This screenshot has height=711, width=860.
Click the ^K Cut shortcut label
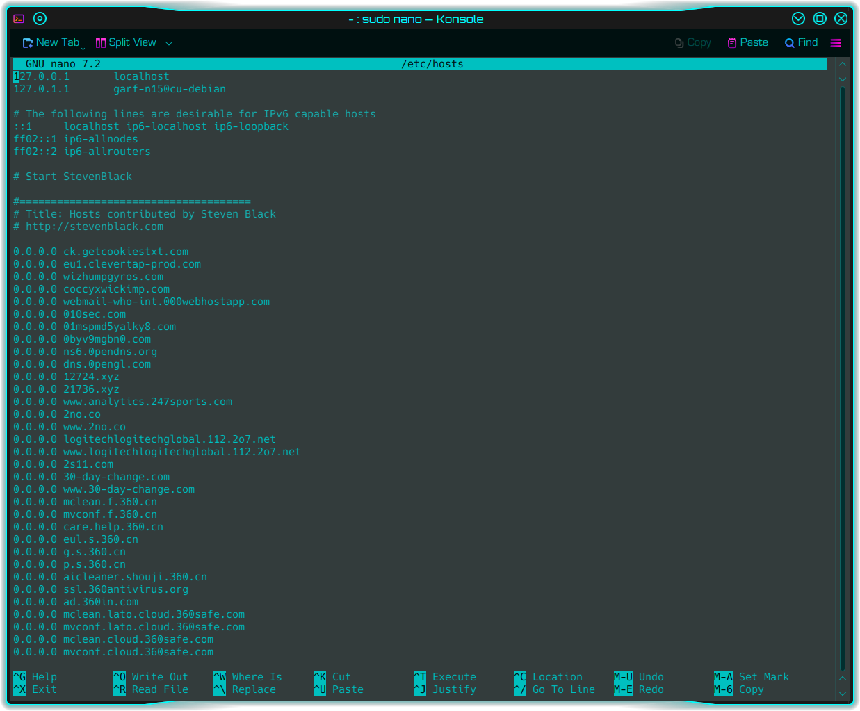[332, 677]
